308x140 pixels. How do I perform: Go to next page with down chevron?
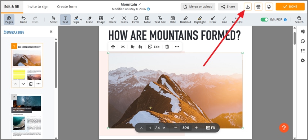164,128
